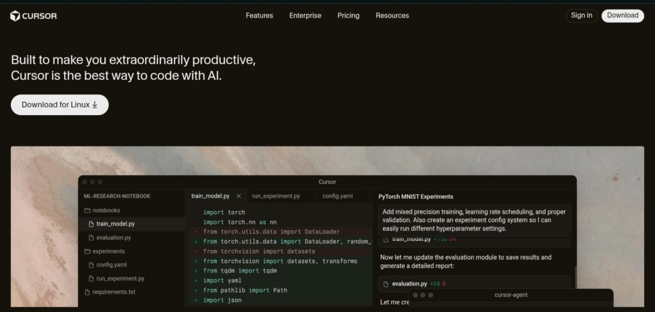Click the evaluation.py file icon in sidebar
Image resolution: width=655 pixels, height=312 pixels.
[x=91, y=238]
